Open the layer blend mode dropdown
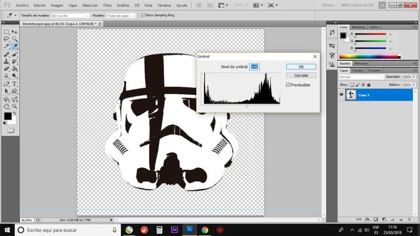This screenshot has height=236, width=420. 362,77
